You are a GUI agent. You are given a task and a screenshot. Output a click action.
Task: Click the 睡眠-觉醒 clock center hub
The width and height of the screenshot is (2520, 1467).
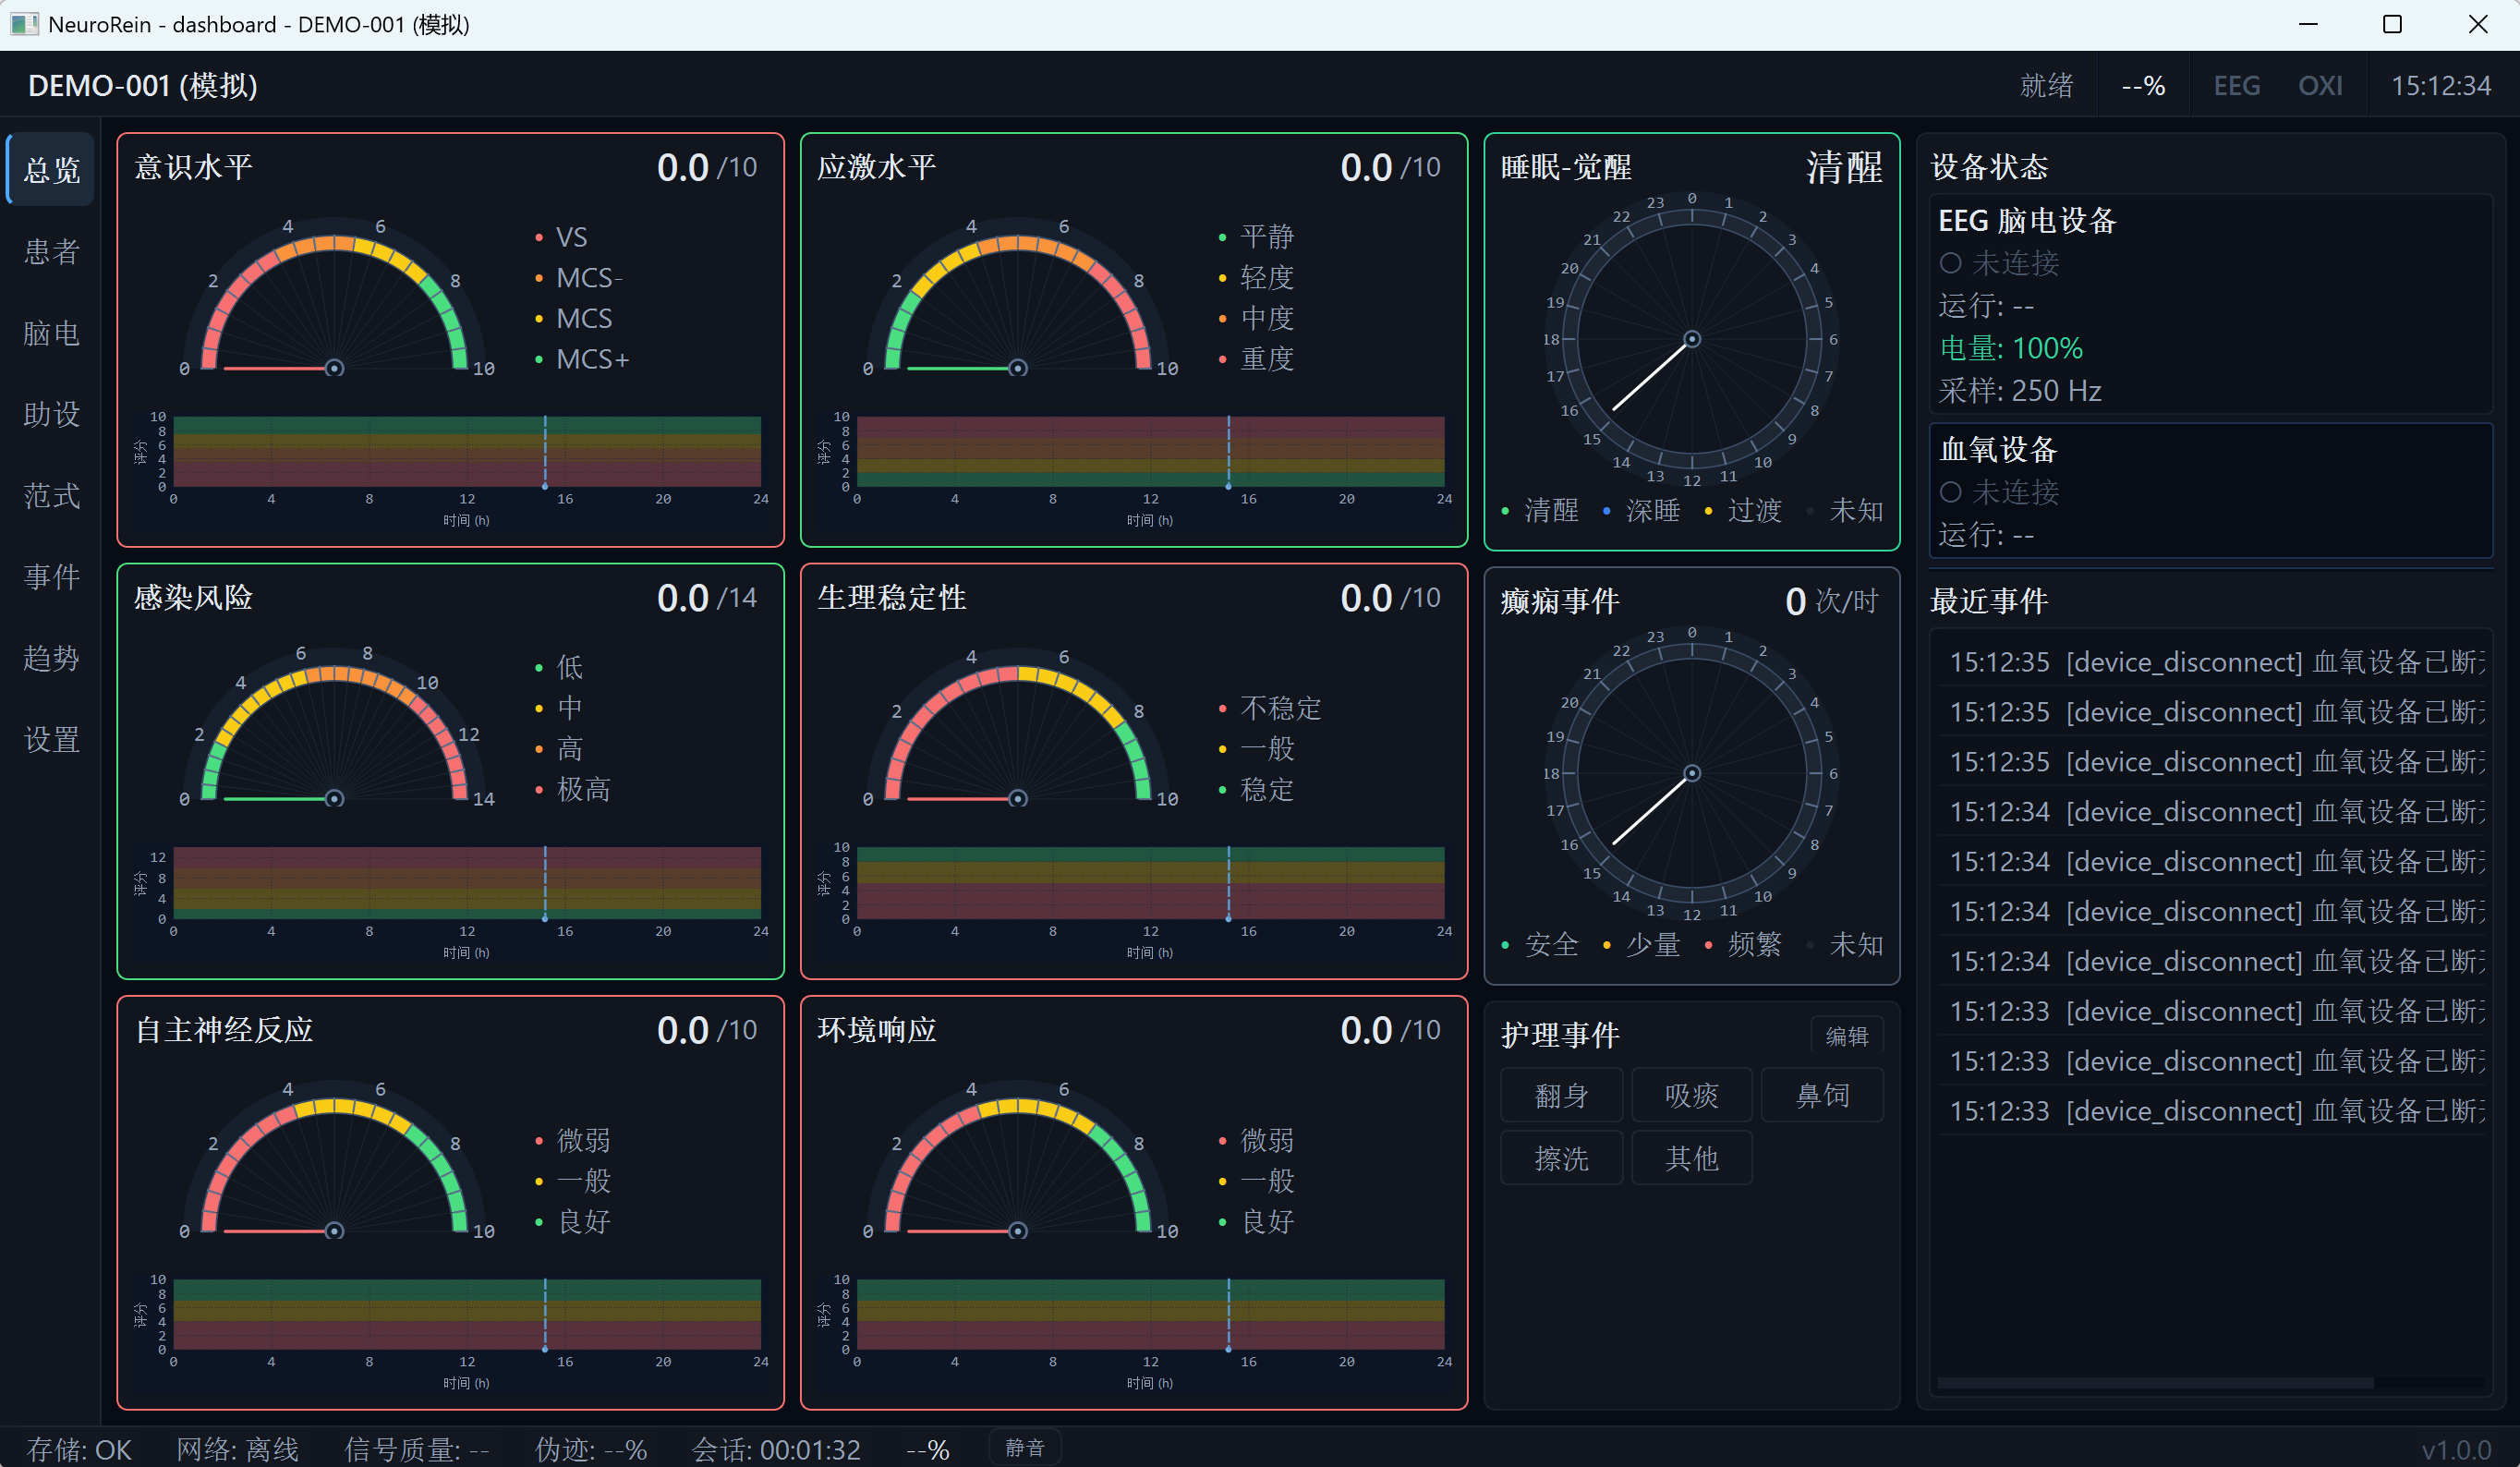point(1692,339)
